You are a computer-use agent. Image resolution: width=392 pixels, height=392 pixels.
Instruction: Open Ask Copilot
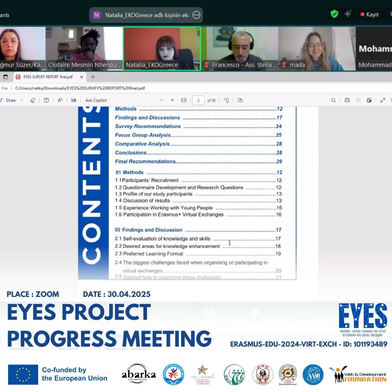[x=96, y=100]
